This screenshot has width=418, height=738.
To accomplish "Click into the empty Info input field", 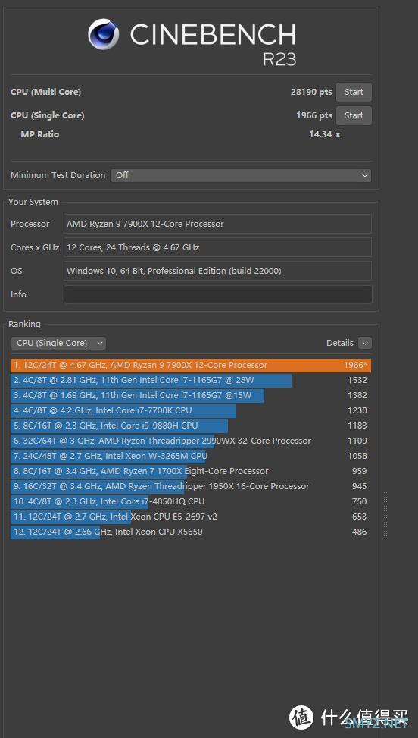I will [218, 294].
